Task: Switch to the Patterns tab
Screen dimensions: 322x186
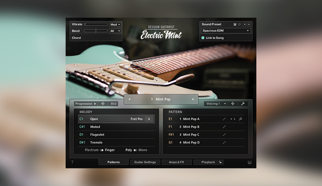Action: pos(114,162)
